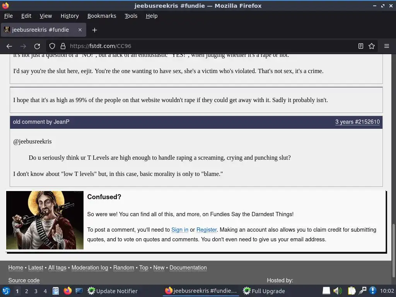Click the white removable media tray icon
Viewport: 396px width, 297px height.
click(326, 291)
